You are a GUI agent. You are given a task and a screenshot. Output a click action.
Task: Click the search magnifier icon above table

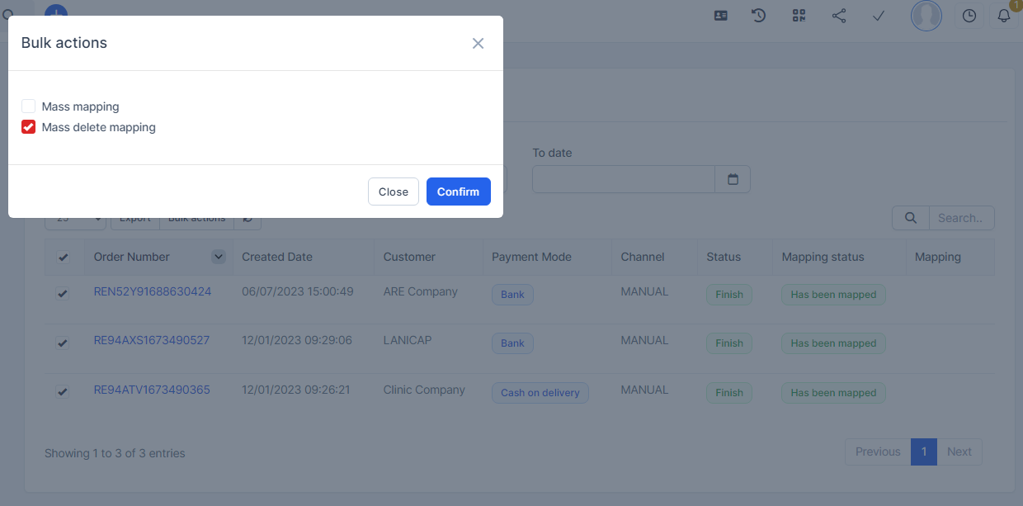pos(911,218)
